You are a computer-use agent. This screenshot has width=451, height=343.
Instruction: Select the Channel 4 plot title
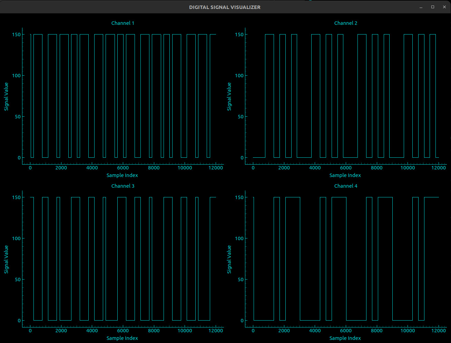346,186
